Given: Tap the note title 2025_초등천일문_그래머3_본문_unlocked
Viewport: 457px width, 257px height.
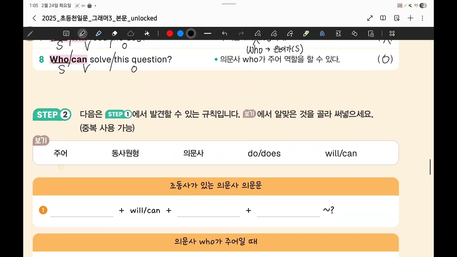Looking at the screenshot, I should point(99,18).
